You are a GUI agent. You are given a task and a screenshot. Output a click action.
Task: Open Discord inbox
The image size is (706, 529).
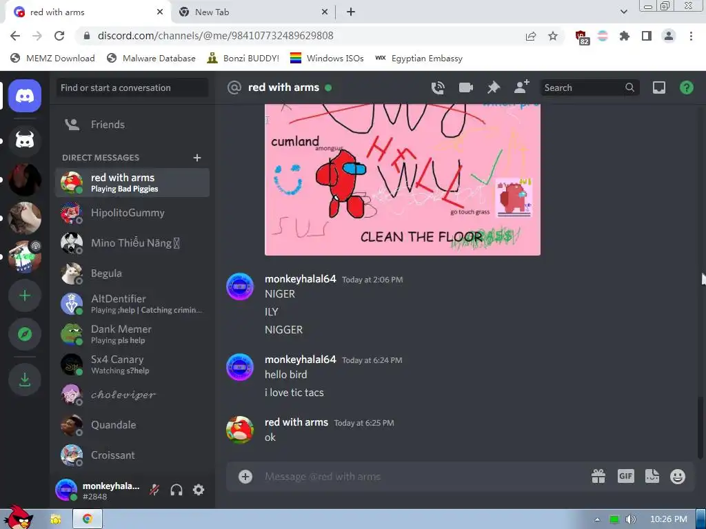658,87
